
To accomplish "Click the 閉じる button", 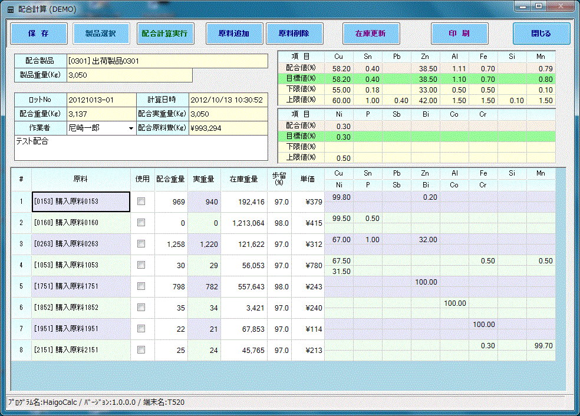I will click(541, 34).
